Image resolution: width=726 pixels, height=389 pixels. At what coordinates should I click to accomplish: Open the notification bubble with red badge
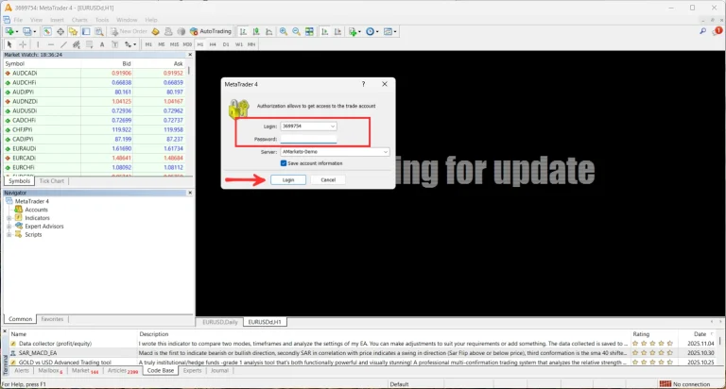click(717, 31)
